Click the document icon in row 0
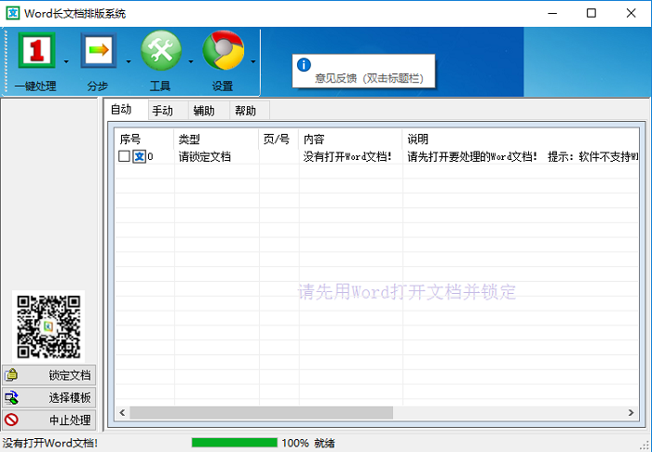The height and width of the screenshot is (452, 652). 140,156
